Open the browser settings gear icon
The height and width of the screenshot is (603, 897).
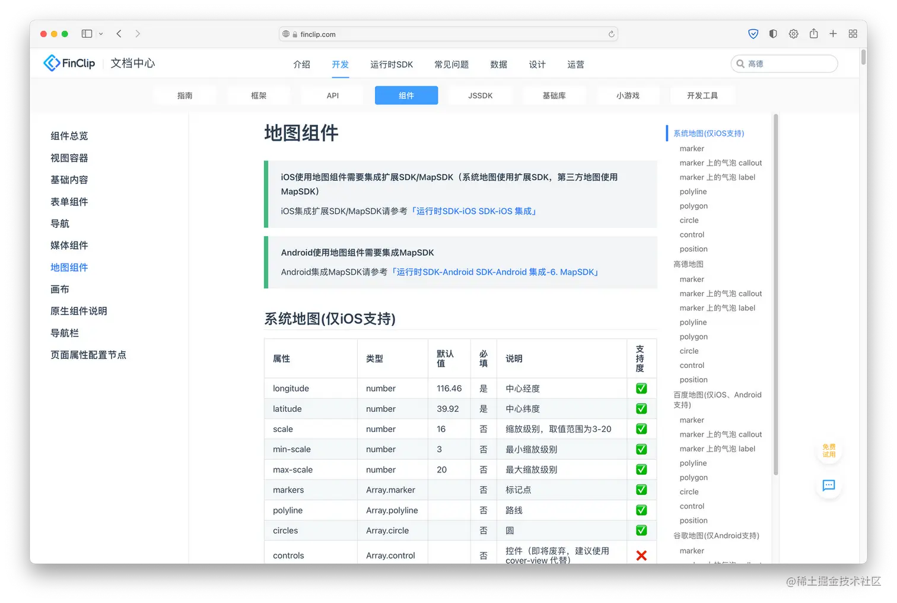[x=793, y=33]
